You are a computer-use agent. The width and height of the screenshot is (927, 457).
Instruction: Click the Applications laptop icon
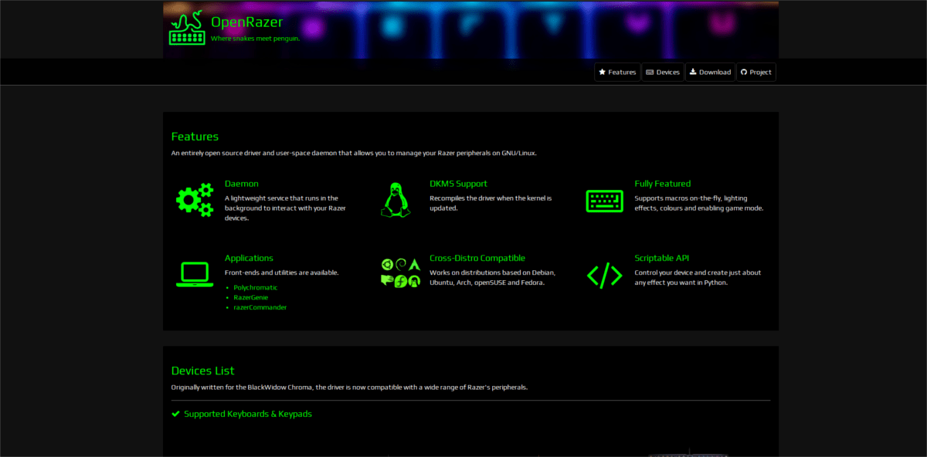pyautogui.click(x=195, y=274)
